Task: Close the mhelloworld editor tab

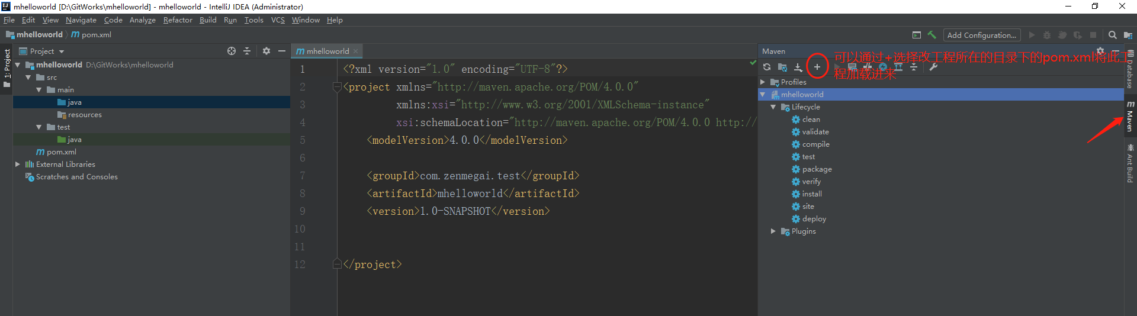Action: coord(355,51)
